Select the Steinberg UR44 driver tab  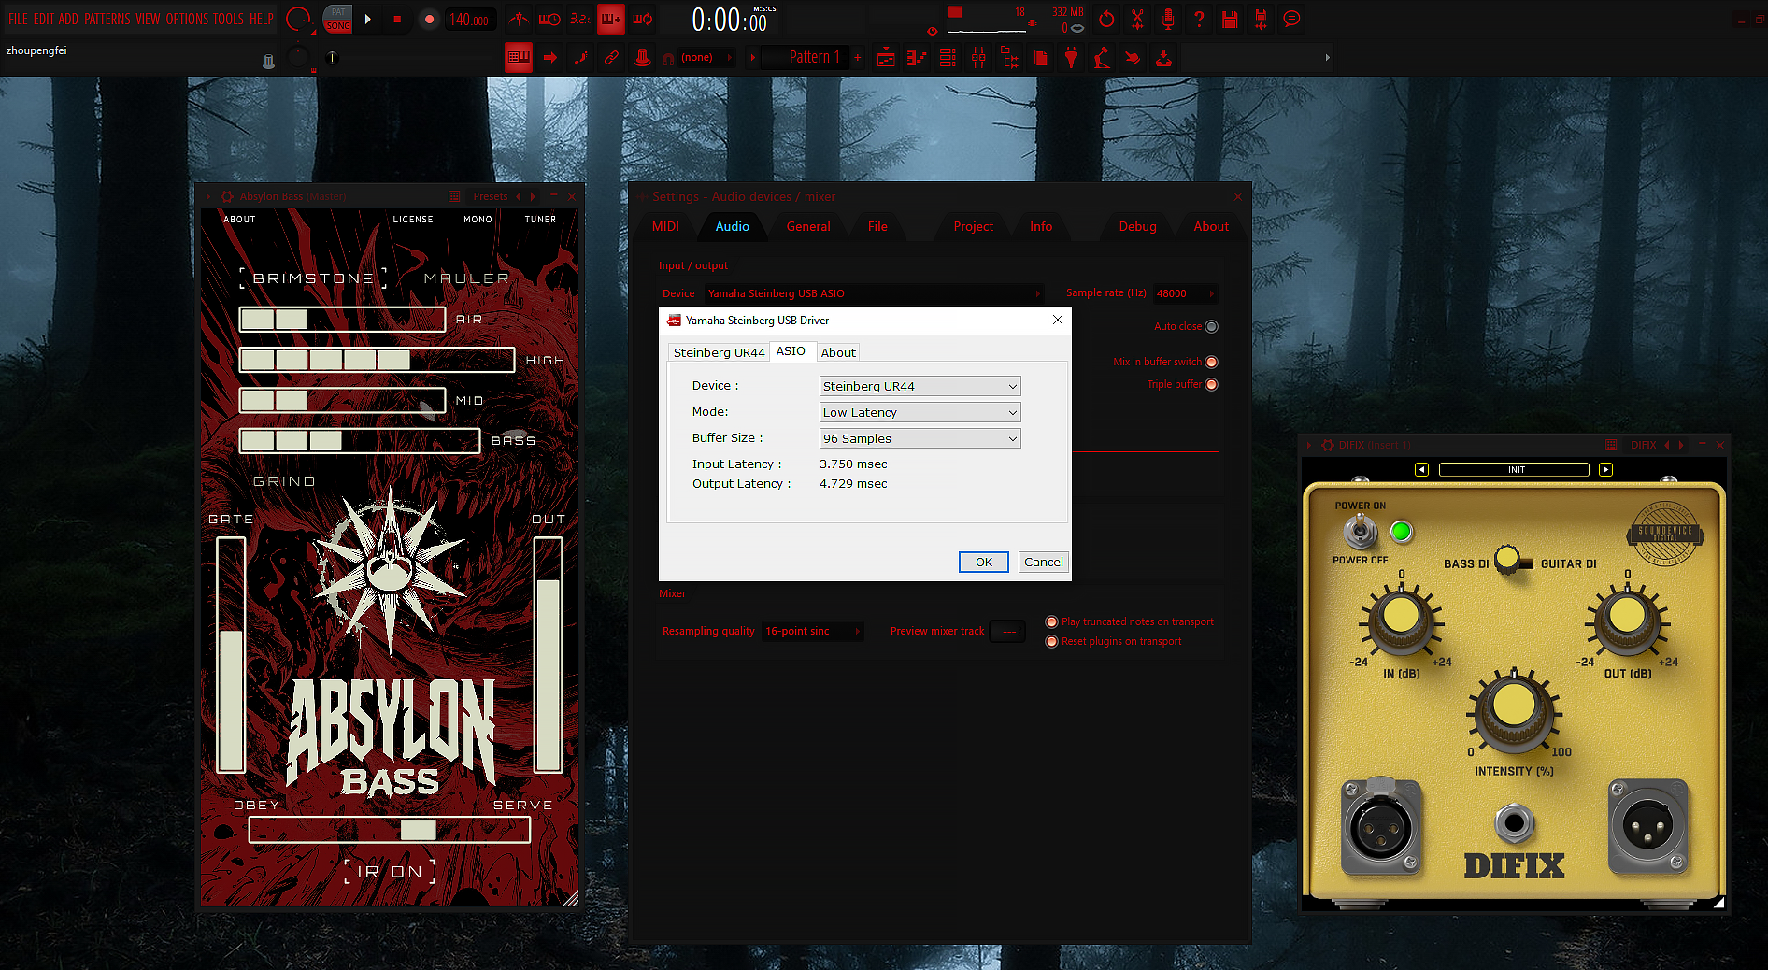[719, 352]
